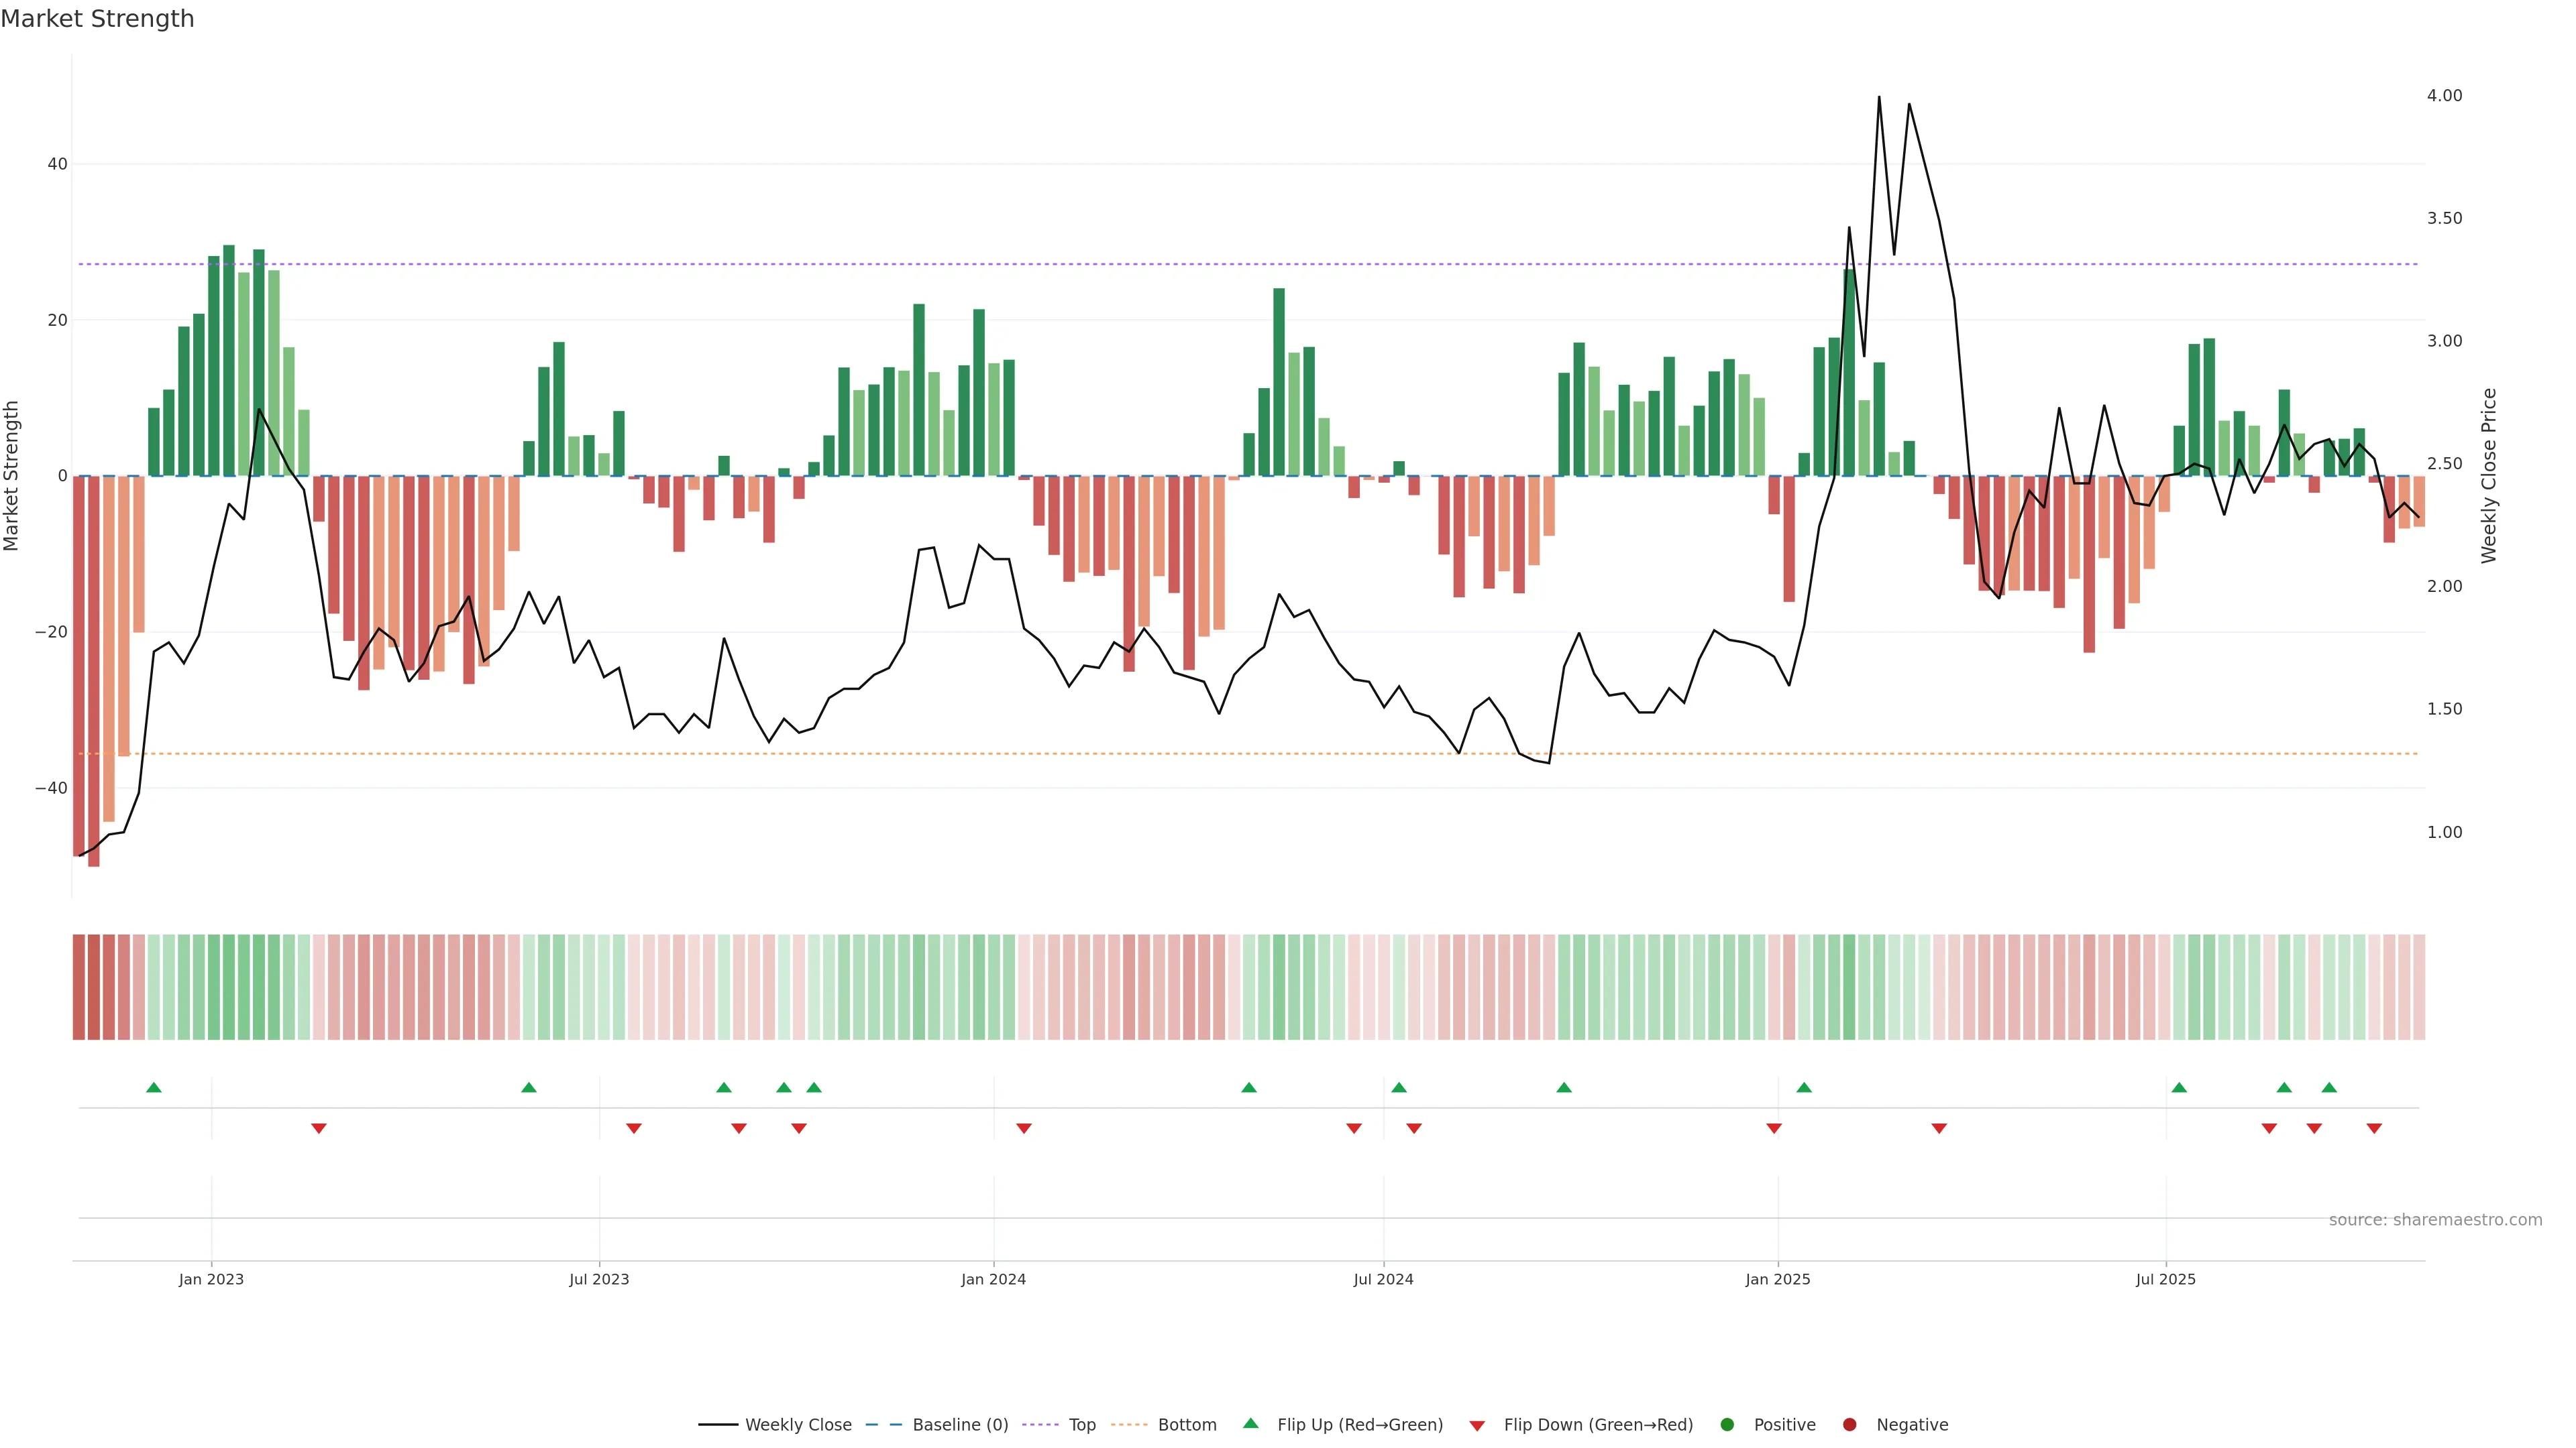The image size is (2576, 1448).
Task: Click the Flip Up green triangle legend icon
Action: pyautogui.click(x=1250, y=1424)
